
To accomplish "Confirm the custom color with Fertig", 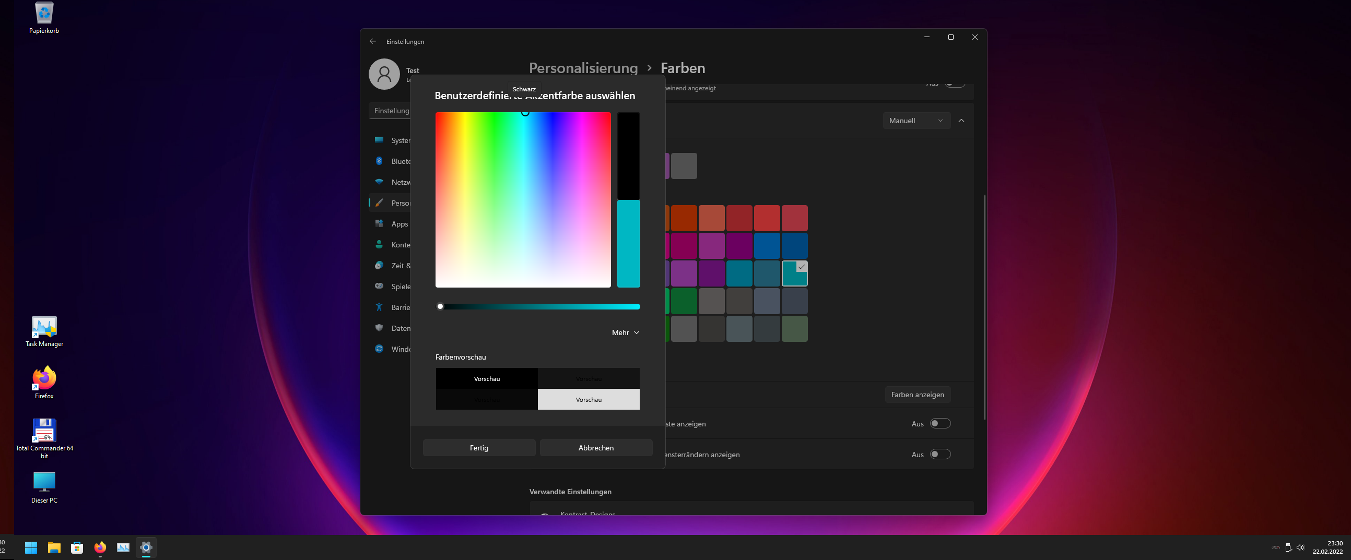I will point(479,448).
